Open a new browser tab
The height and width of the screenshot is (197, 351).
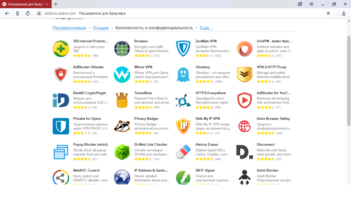click(x=56, y=4)
